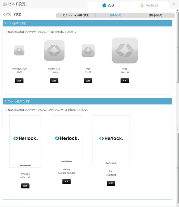Click the 640x1136 size label

25,177
